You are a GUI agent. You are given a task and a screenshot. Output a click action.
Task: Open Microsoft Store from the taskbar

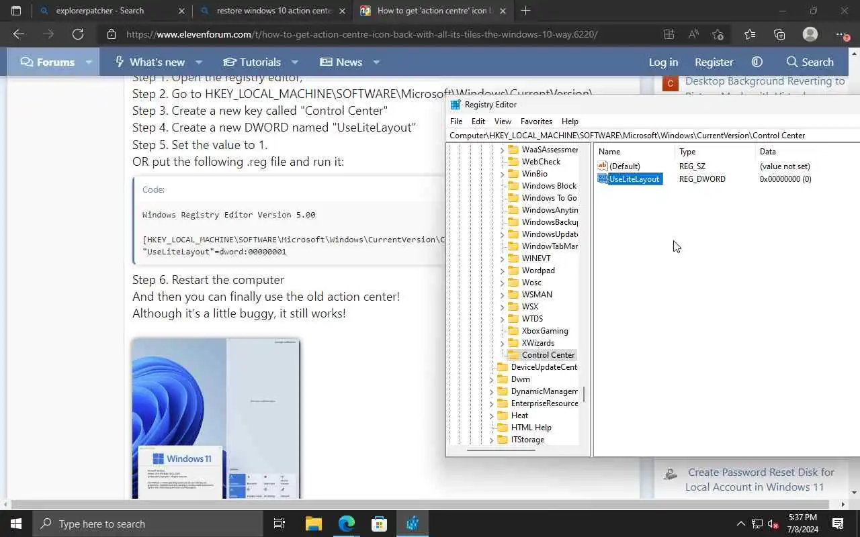click(380, 524)
